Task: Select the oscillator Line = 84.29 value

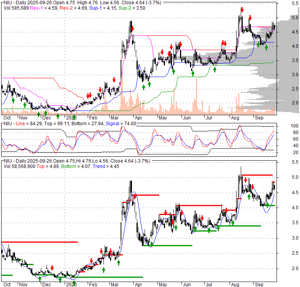Action: [x=29, y=124]
